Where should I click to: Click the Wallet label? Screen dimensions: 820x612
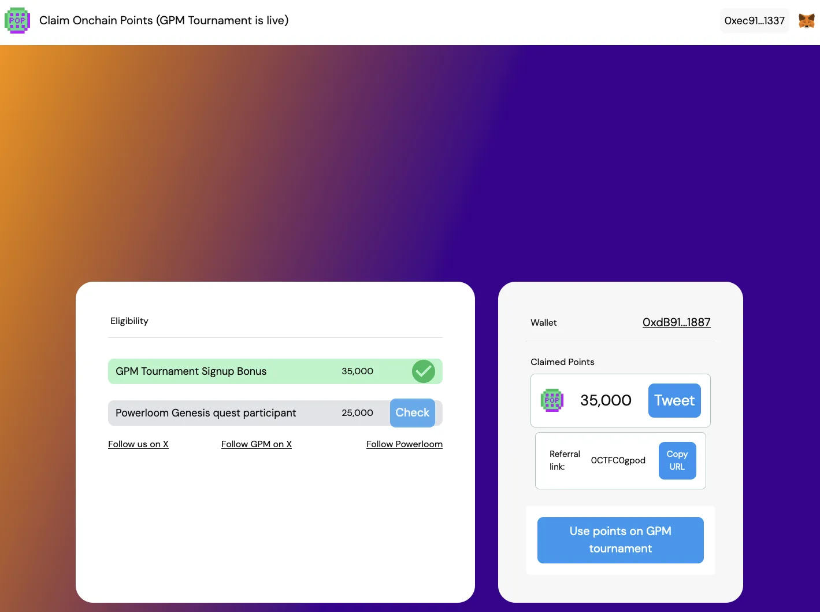(544, 323)
